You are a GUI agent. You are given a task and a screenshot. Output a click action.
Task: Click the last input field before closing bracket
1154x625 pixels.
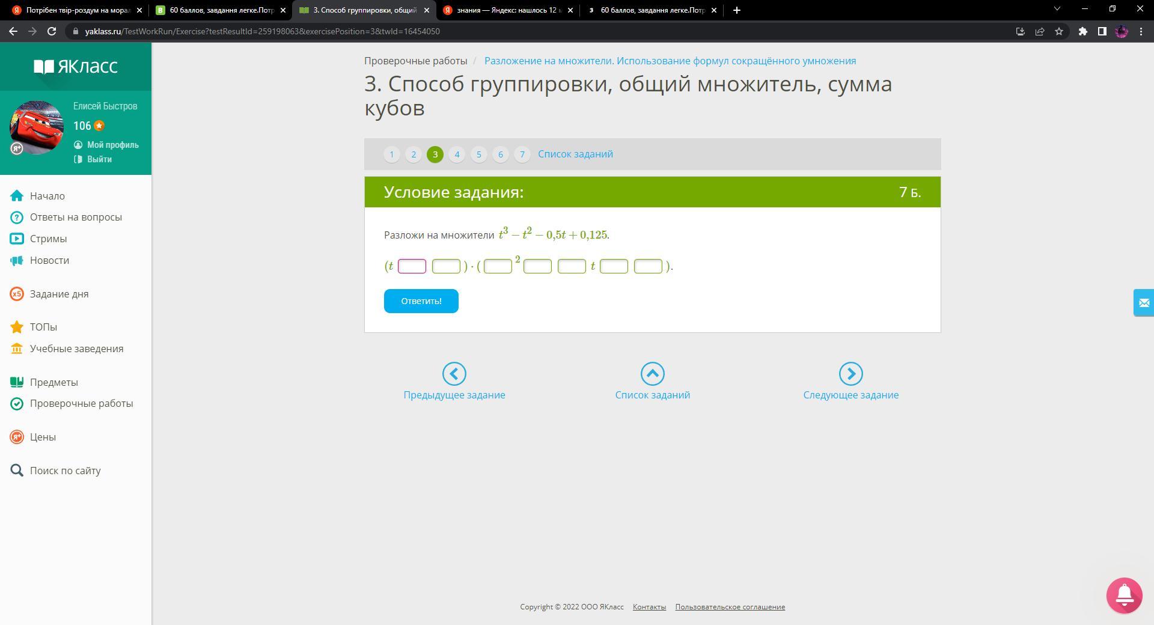click(x=648, y=266)
